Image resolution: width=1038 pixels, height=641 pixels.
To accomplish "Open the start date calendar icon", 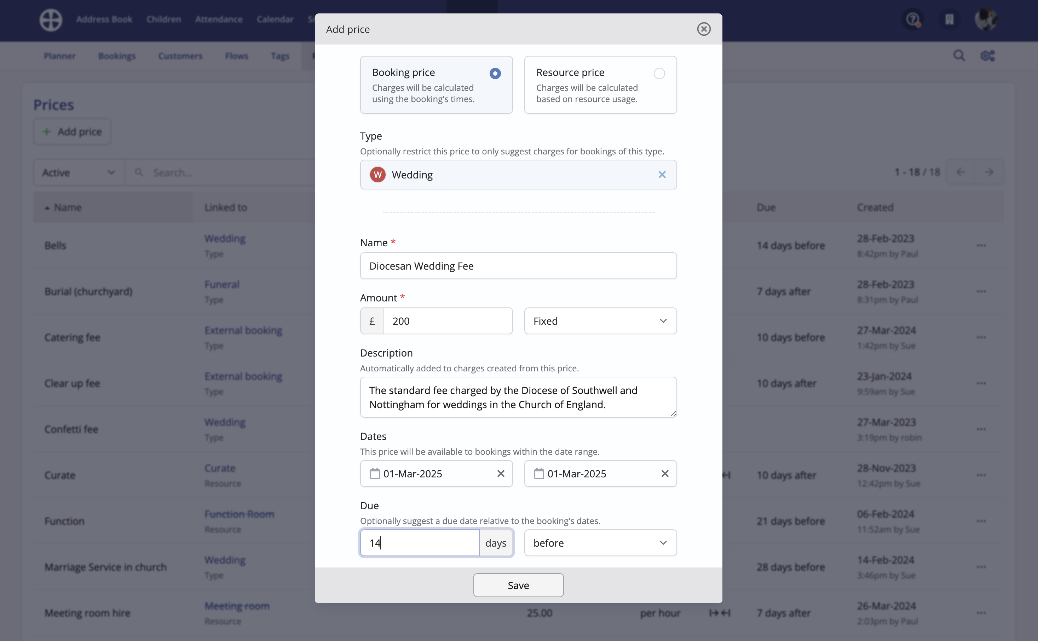I will tap(375, 474).
